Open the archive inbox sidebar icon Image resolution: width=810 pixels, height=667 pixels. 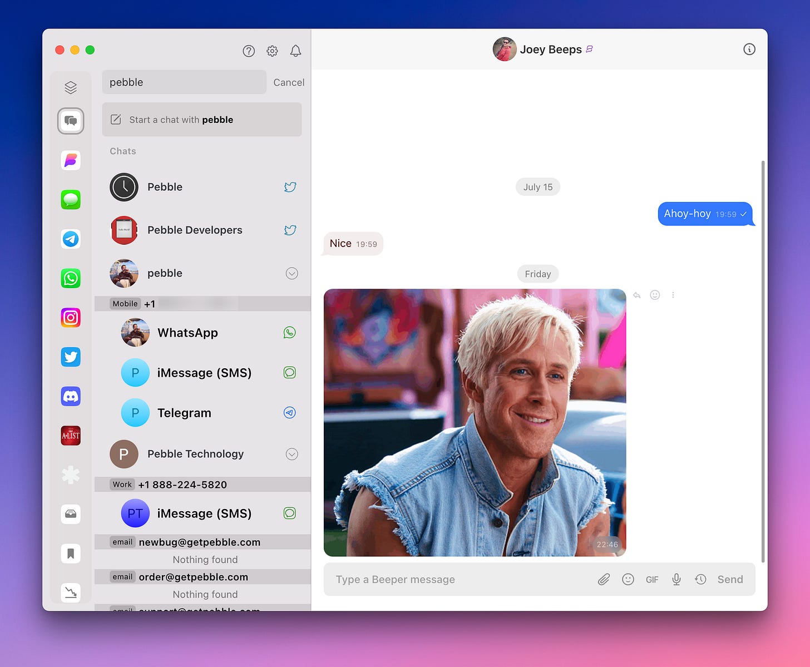click(x=71, y=514)
